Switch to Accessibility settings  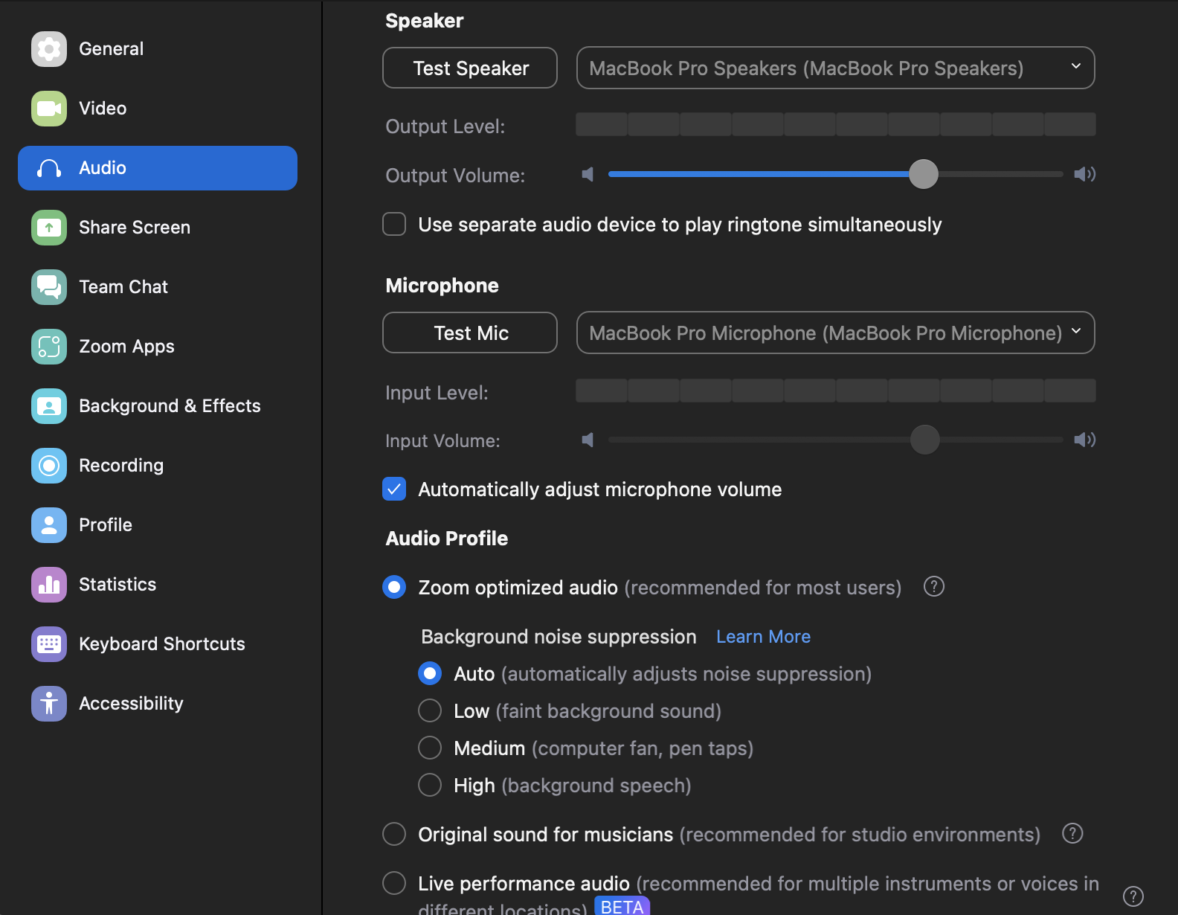tap(131, 704)
